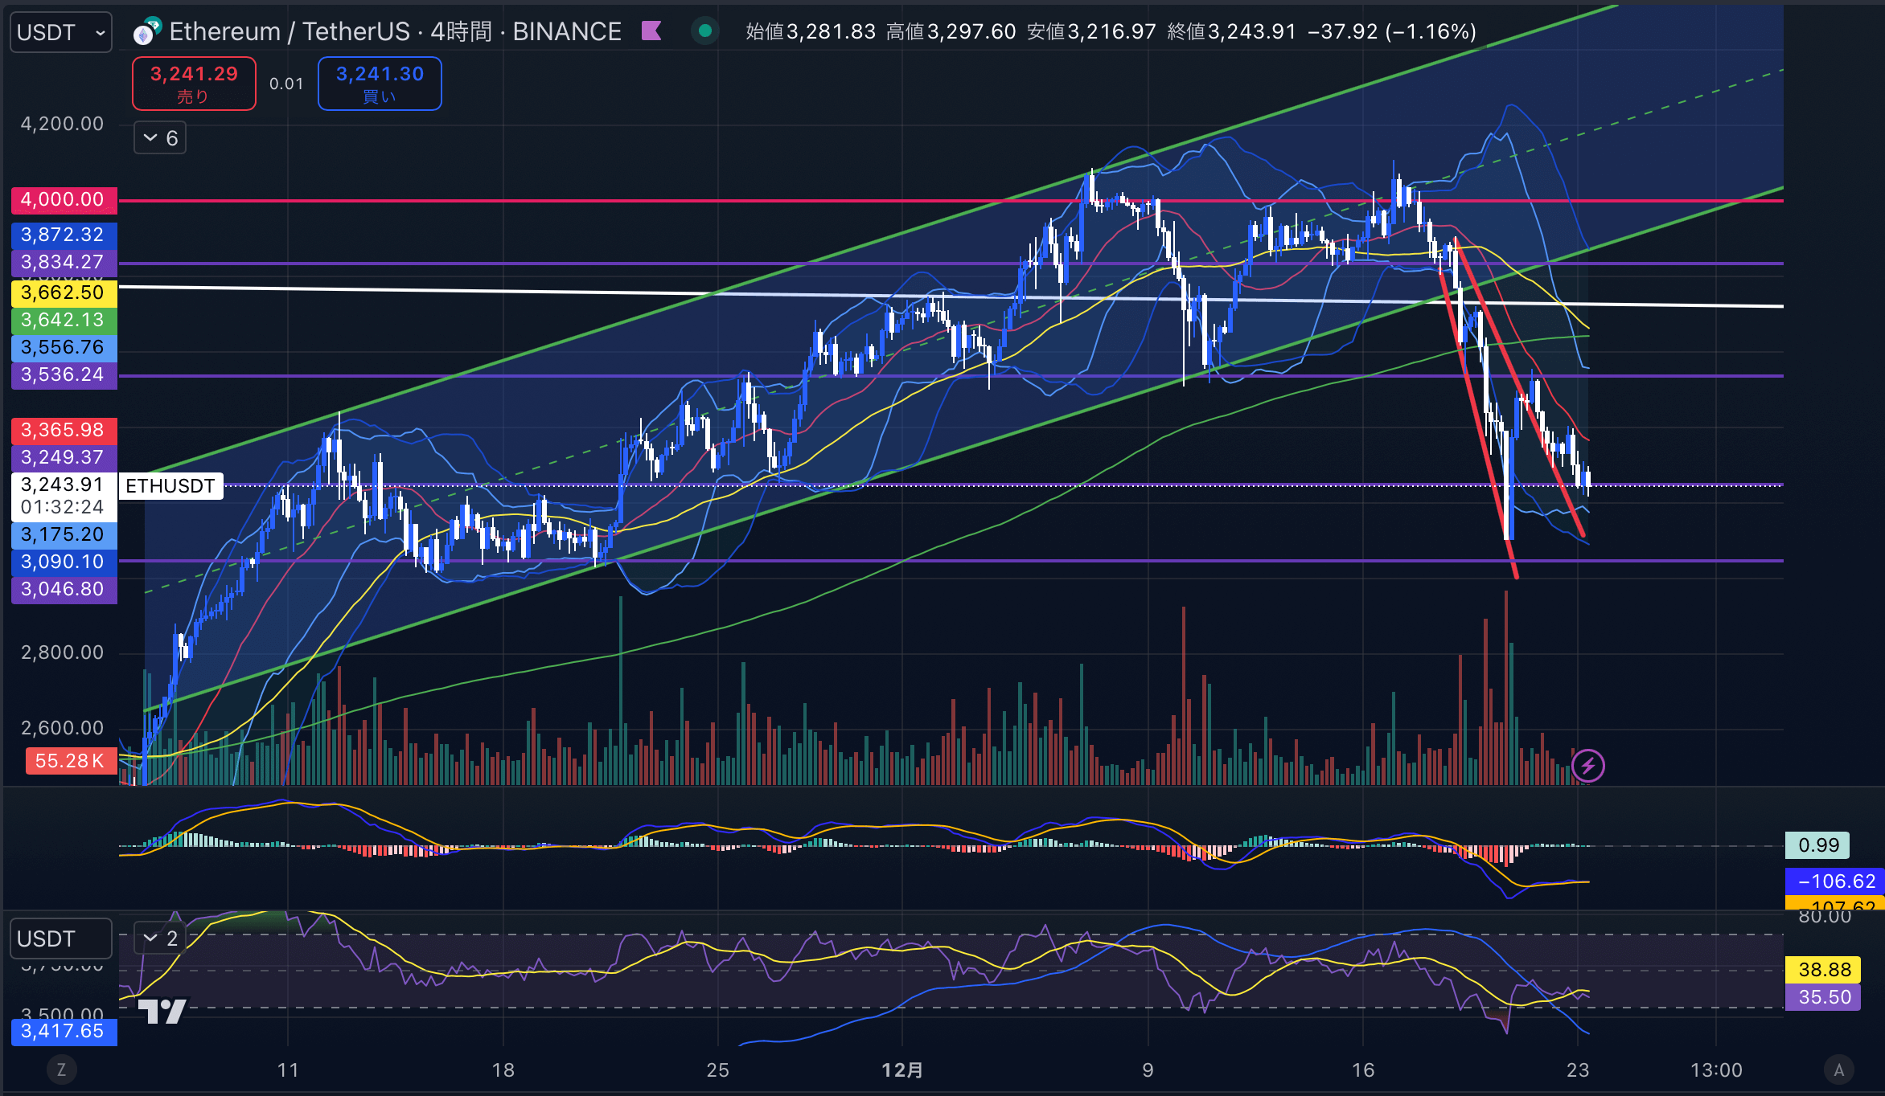Screen dimensions: 1885x1096
Task: Click the 01:32:24 candle countdown timer
Action: [63, 507]
